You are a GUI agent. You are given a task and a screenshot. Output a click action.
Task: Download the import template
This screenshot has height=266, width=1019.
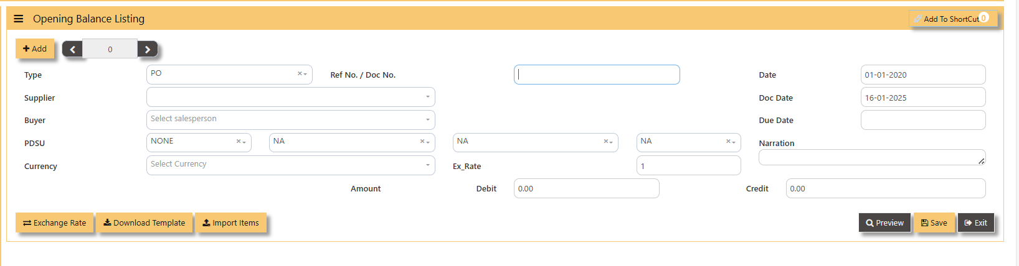pos(144,222)
